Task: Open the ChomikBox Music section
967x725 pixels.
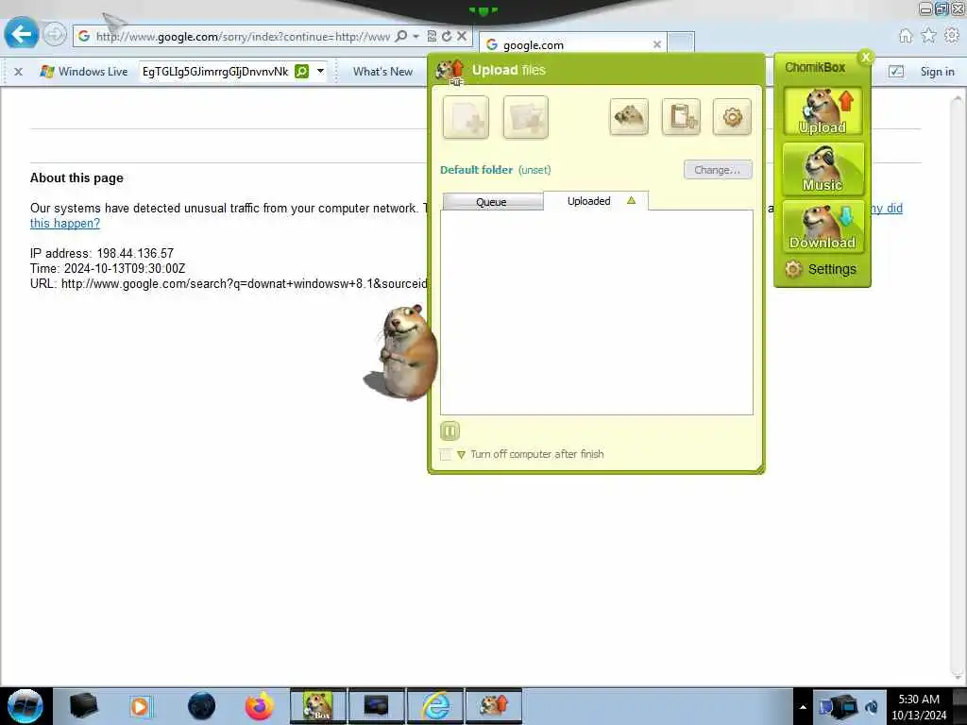Action: coord(823,169)
